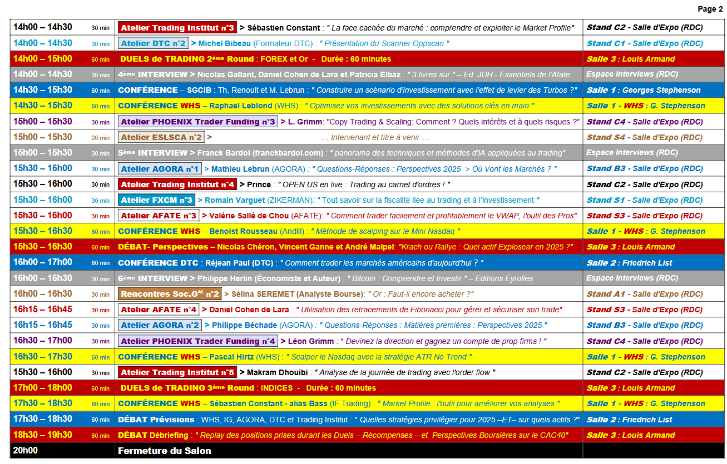The height and width of the screenshot is (464, 727).
Task: Select the "Atelier PHOENIX Trader Funding n°4" badge
Action: tap(197, 341)
